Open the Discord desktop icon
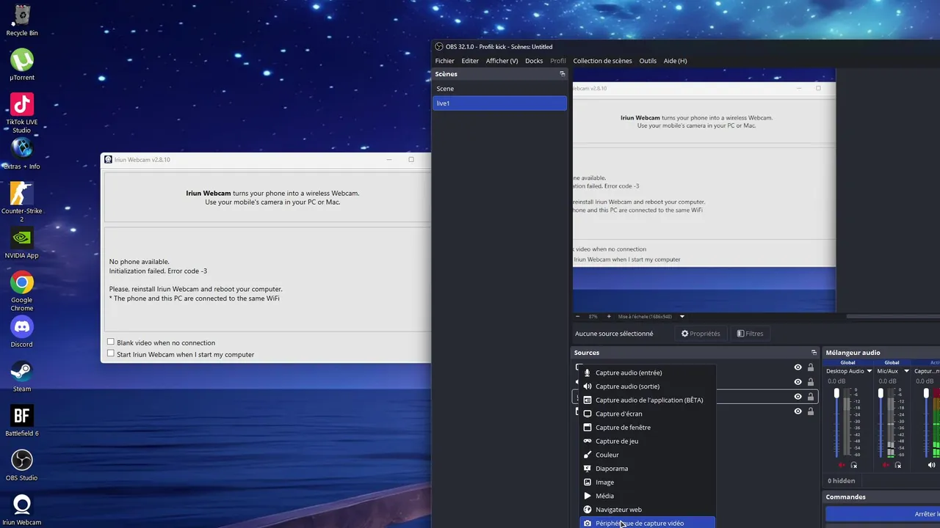Viewport: 940px width, 528px height. point(22,331)
